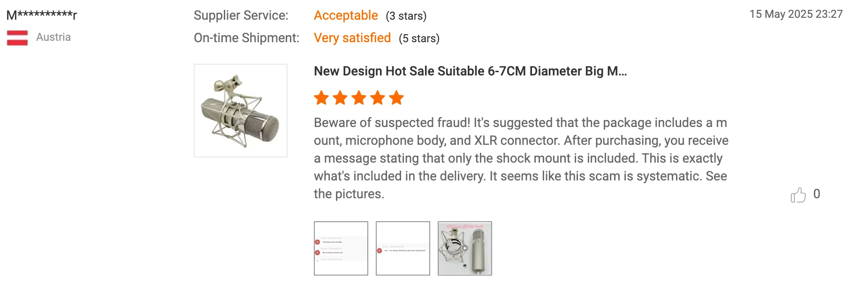Click the thumbs-up helpful icon
This screenshot has width=851, height=284.
pos(798,194)
